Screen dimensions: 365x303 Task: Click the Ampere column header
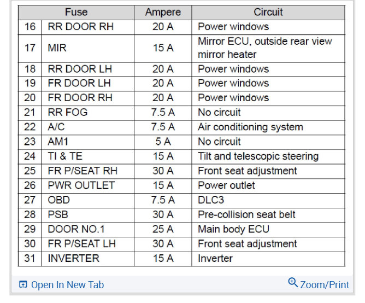(x=163, y=12)
